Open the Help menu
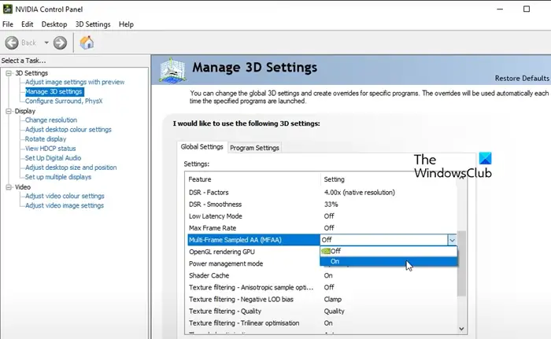Screen dimensions: 551x339 click(126, 24)
